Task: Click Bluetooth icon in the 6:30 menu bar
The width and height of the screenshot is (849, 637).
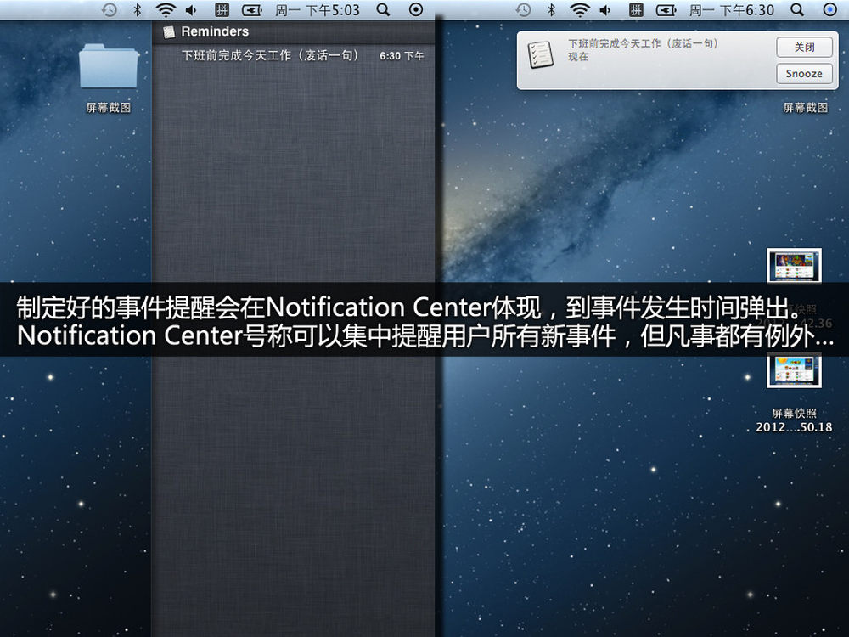Action: 552,9
